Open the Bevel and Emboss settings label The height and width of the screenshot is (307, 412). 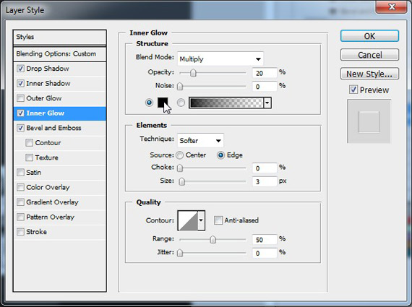coord(53,128)
